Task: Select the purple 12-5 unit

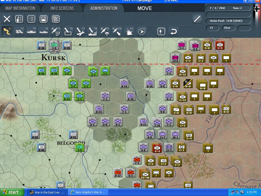Action: [169, 148]
